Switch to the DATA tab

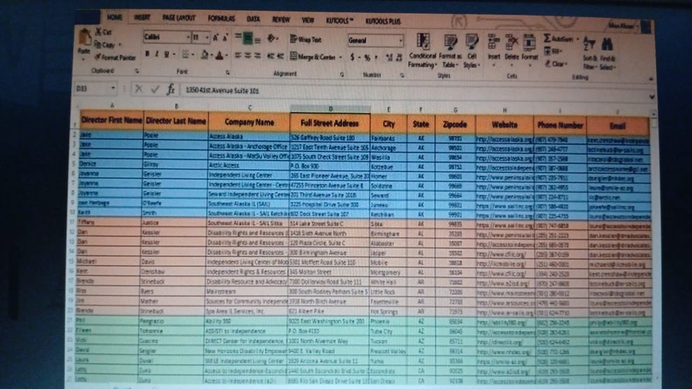pyautogui.click(x=253, y=19)
